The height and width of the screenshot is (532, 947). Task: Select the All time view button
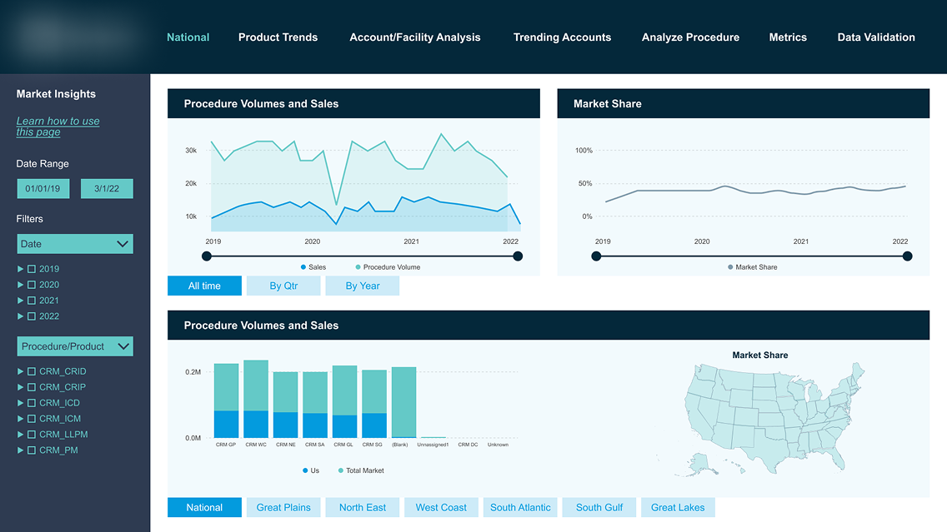[x=204, y=286]
